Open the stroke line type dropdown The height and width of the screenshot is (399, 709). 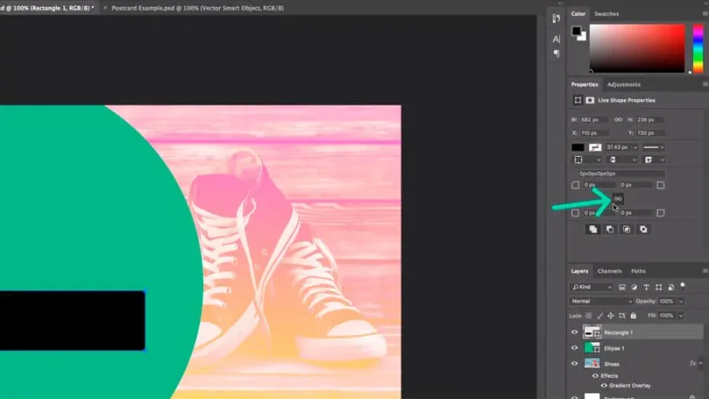654,147
